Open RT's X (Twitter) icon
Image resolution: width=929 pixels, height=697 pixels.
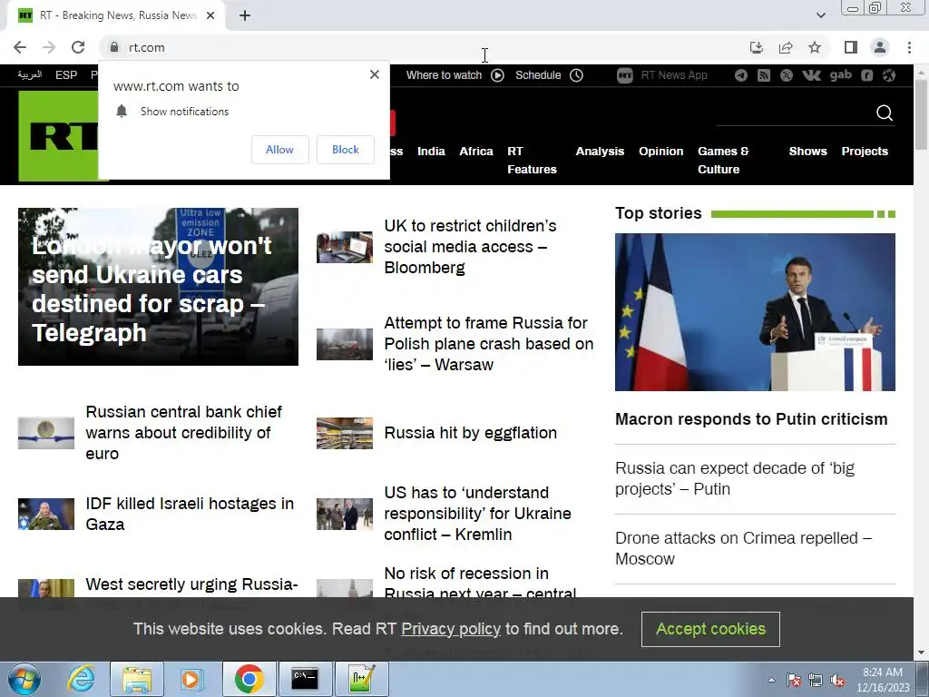[x=787, y=75]
